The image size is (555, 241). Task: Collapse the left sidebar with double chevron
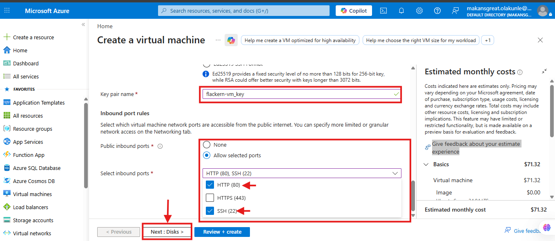[x=83, y=25]
